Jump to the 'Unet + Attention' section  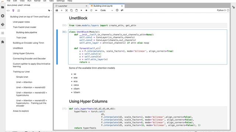click(x=24, y=82)
